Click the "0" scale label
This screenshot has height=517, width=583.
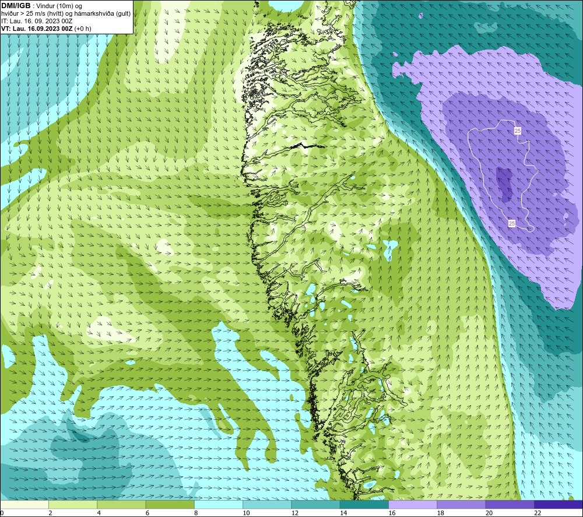(2, 513)
